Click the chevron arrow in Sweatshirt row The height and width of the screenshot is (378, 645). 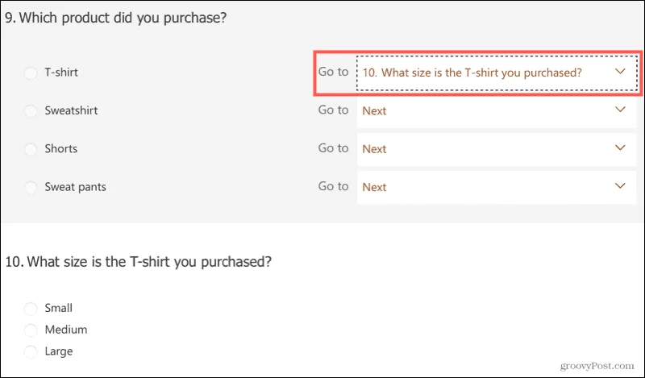click(x=620, y=110)
